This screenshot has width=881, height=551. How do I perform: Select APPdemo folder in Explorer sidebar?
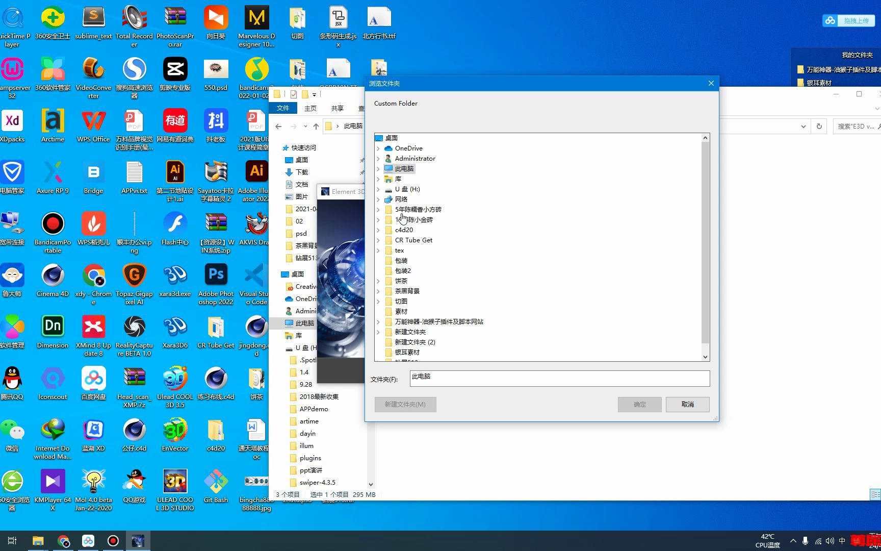click(x=314, y=409)
